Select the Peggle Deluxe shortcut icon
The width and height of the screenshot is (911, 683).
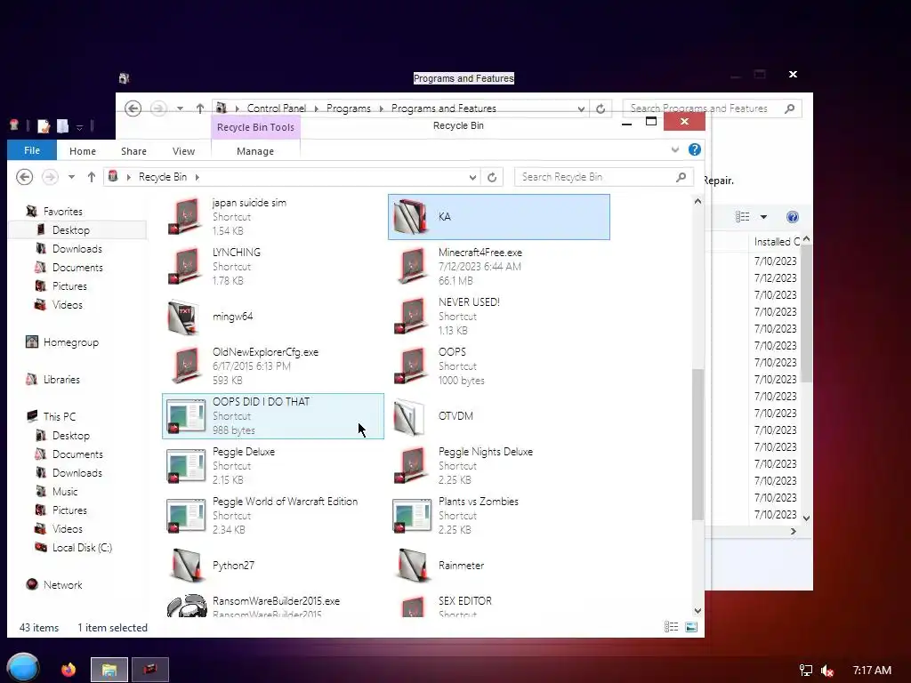point(186,466)
